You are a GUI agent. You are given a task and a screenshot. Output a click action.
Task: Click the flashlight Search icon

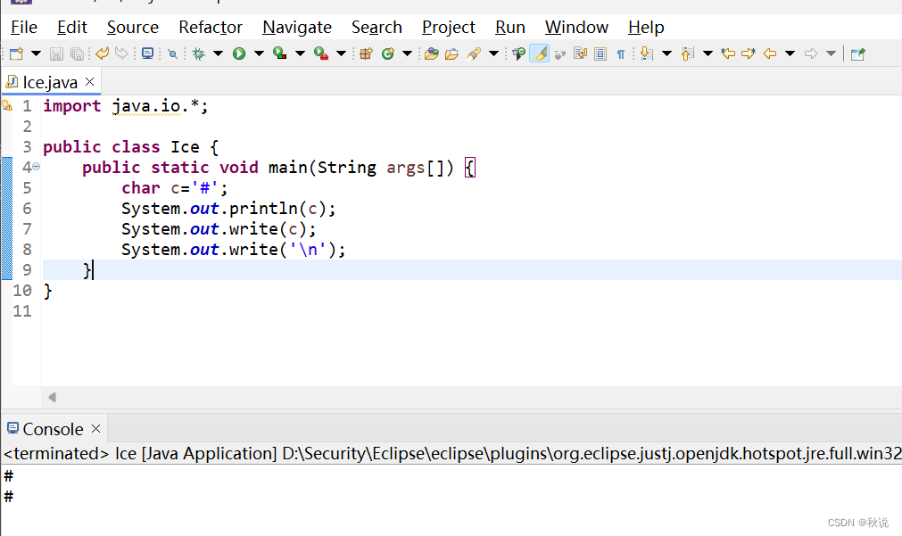(x=474, y=54)
